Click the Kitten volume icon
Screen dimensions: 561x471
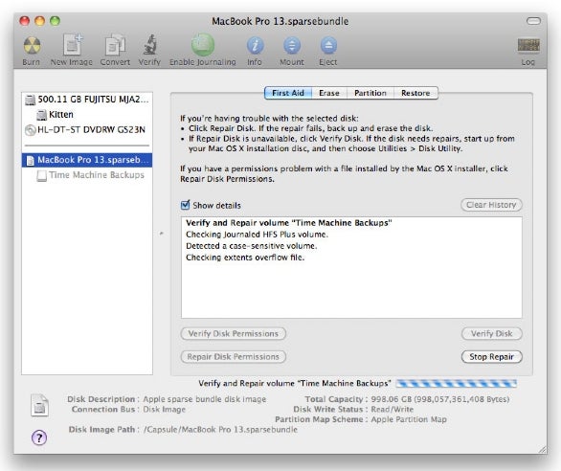(42, 115)
